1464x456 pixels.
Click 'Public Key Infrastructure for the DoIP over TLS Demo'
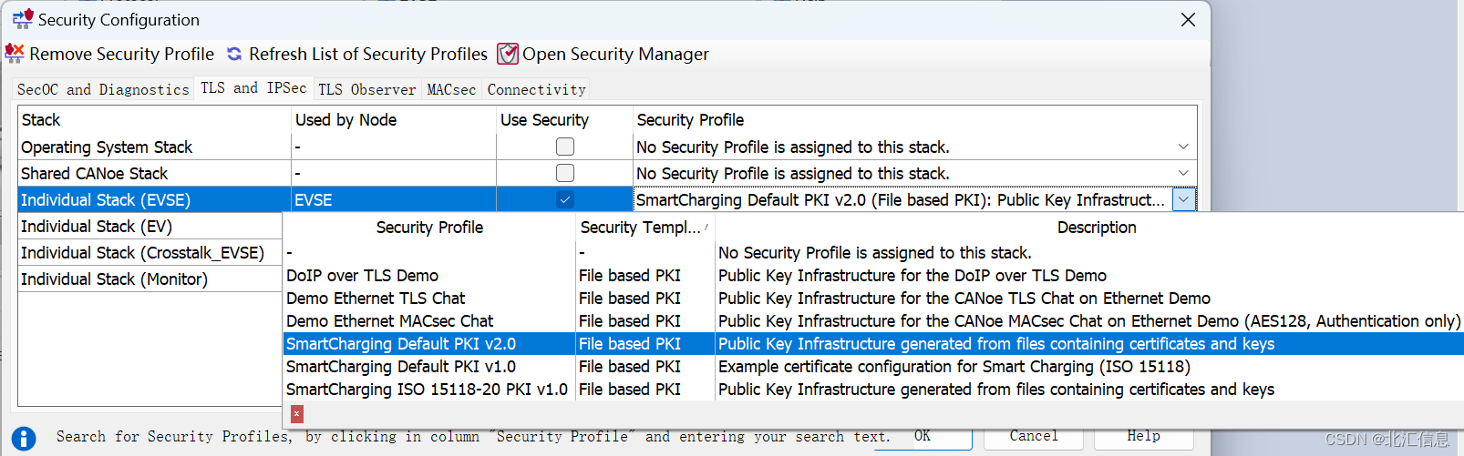[x=912, y=275]
